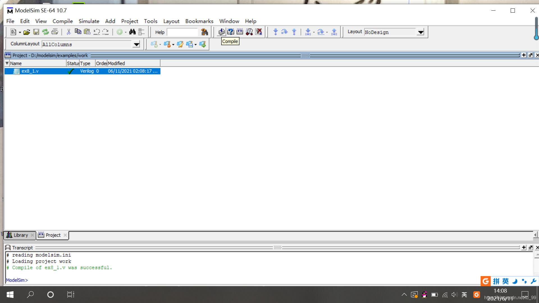Viewport: 539px width, 303px height.
Task: Click the Compile toolbar icon
Action: (x=221, y=32)
